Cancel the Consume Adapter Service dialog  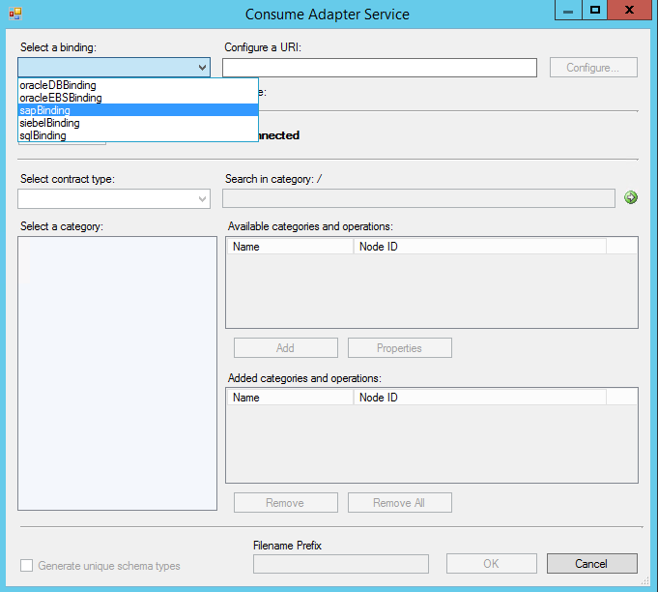pos(591,563)
